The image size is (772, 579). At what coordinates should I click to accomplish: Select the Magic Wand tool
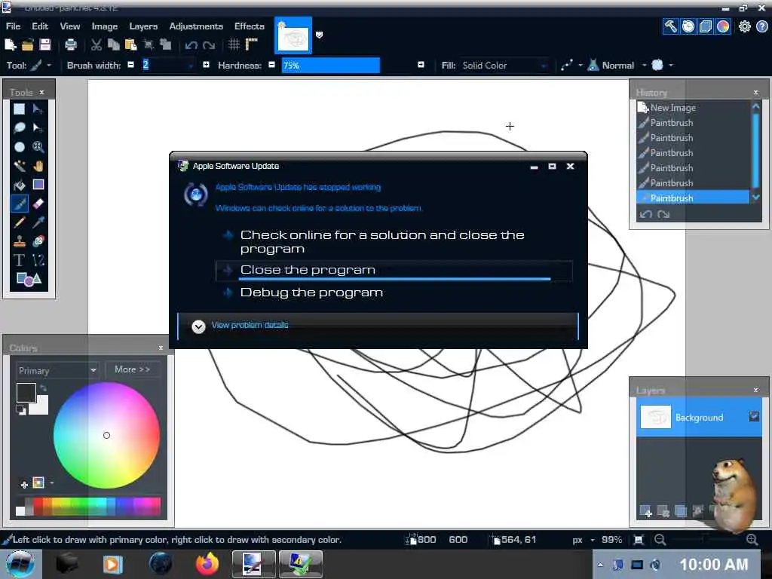[x=19, y=166]
